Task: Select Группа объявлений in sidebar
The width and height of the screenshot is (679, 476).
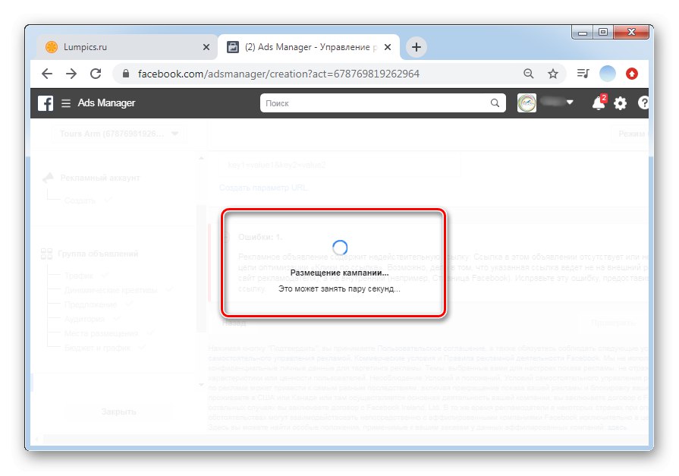Action: click(99, 254)
